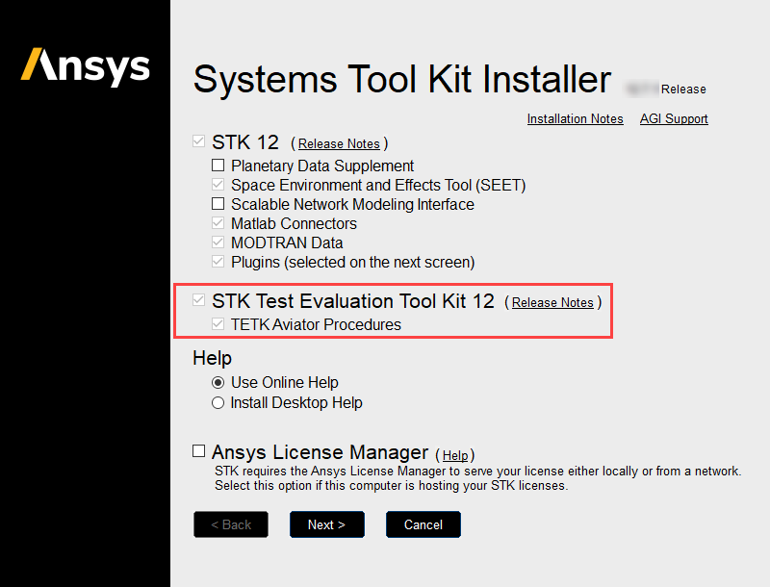The image size is (770, 587).
Task: Click the Next button
Action: pos(326,524)
